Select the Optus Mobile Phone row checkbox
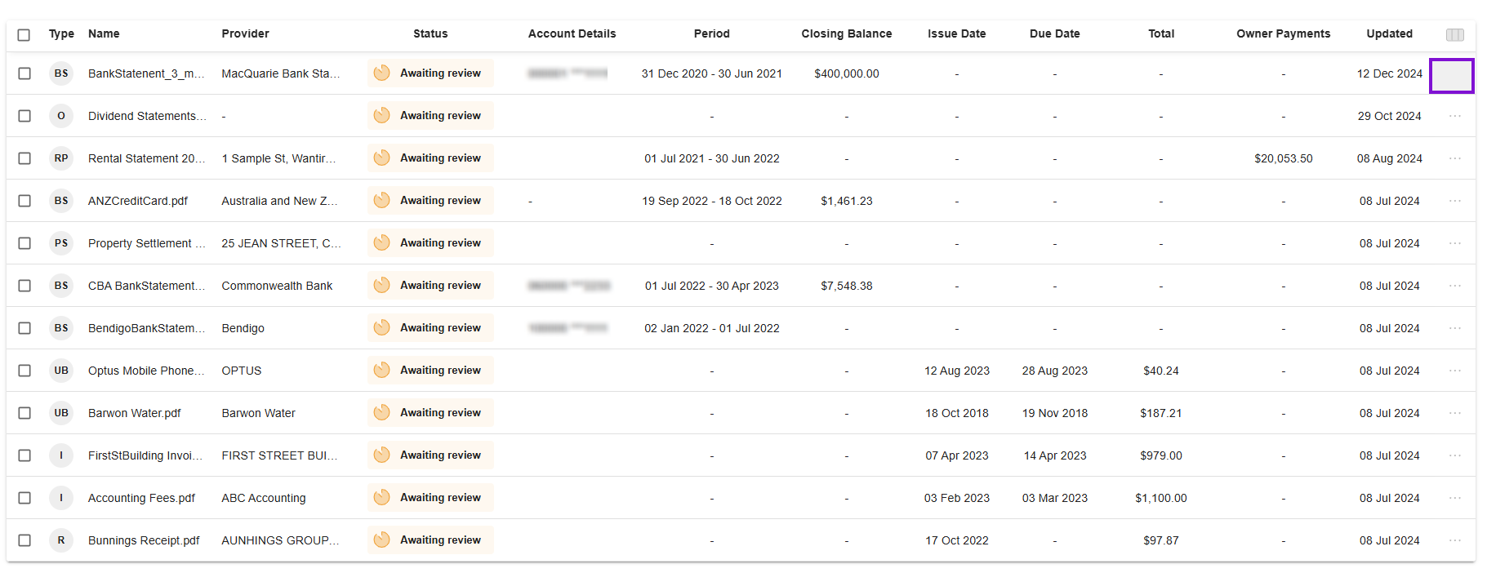The width and height of the screenshot is (1487, 573). point(24,371)
